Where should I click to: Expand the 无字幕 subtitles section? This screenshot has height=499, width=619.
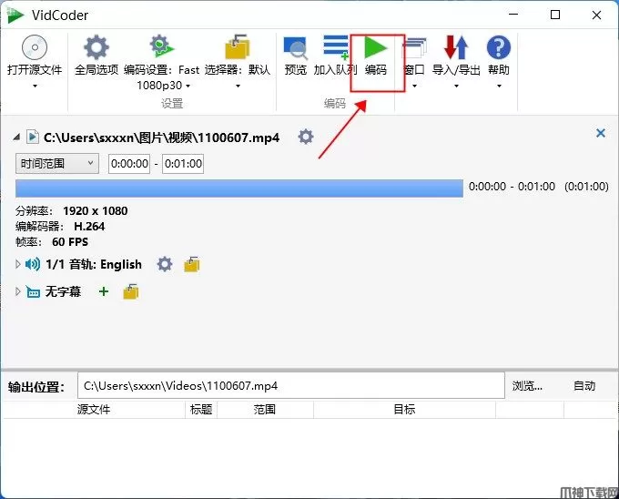[17, 291]
